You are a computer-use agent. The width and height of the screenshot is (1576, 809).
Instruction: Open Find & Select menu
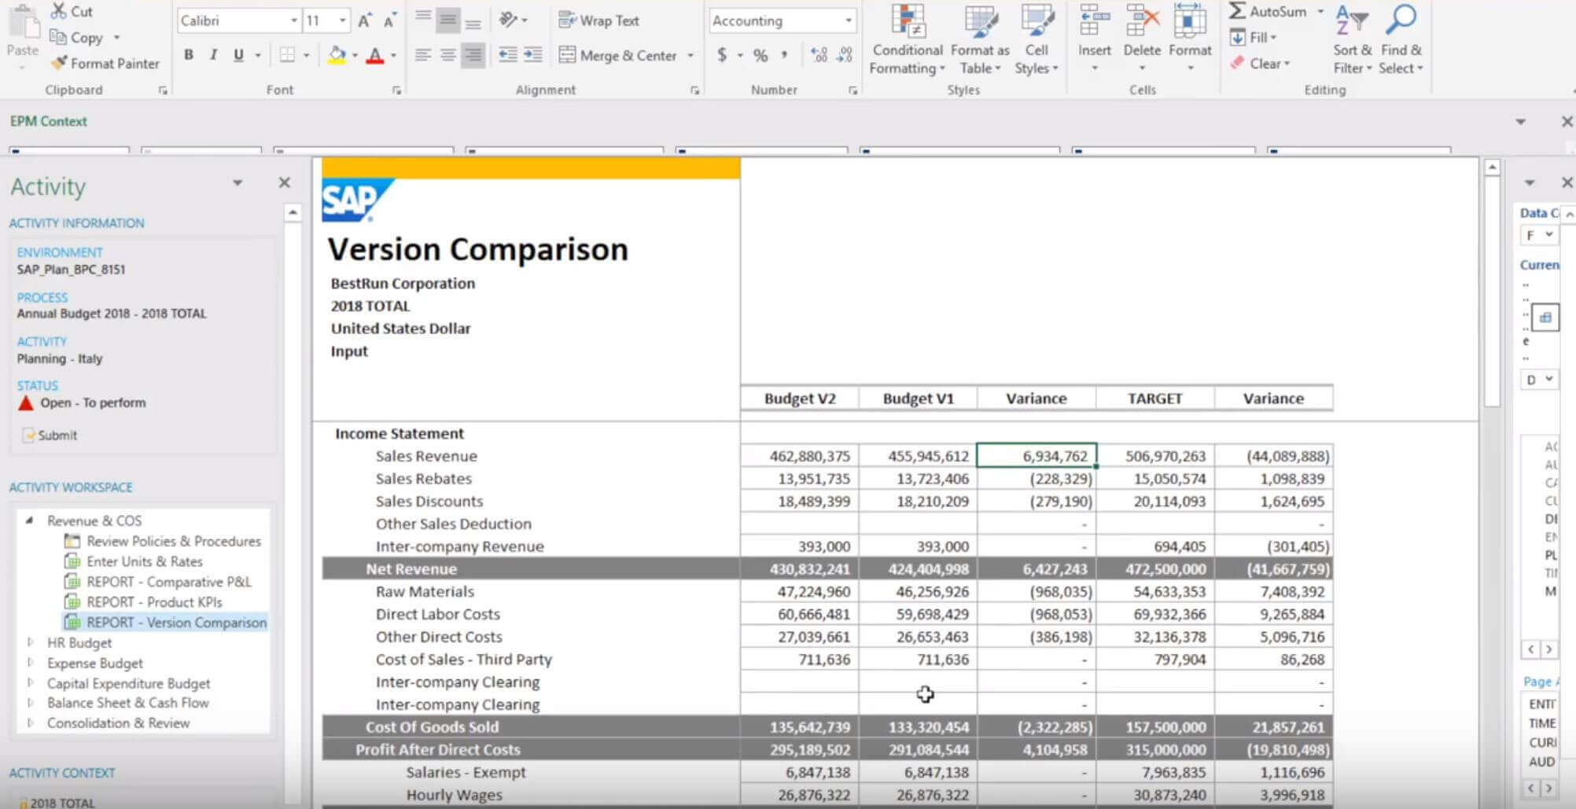[1401, 39]
